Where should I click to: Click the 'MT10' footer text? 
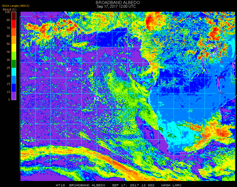(x=60, y=185)
